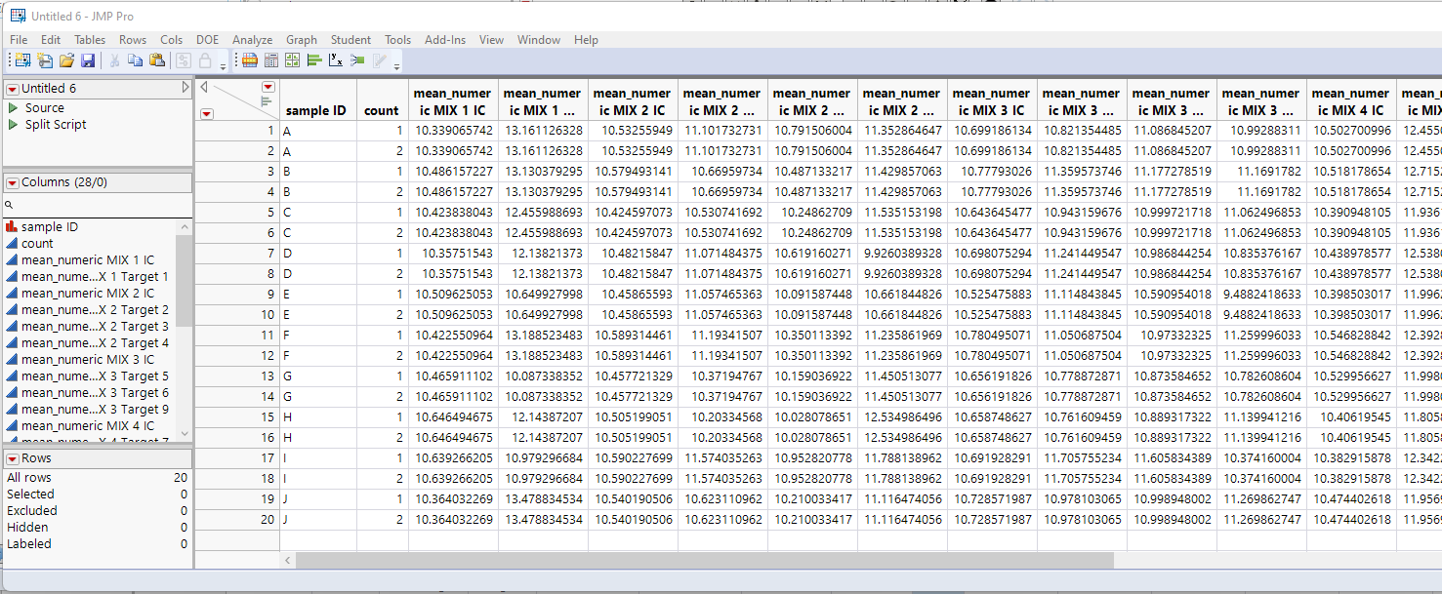The height and width of the screenshot is (594, 1442).
Task: Copy selected cells to clipboard
Action: 133,60
